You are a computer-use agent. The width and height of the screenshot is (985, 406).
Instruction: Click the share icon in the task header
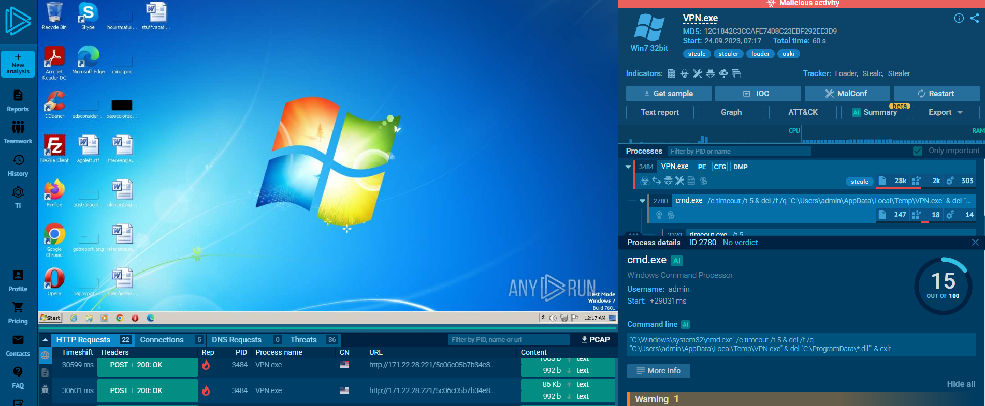click(975, 18)
